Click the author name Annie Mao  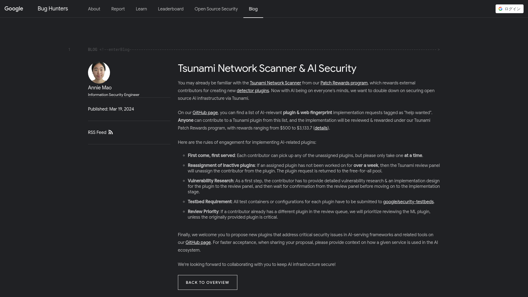[x=100, y=88]
